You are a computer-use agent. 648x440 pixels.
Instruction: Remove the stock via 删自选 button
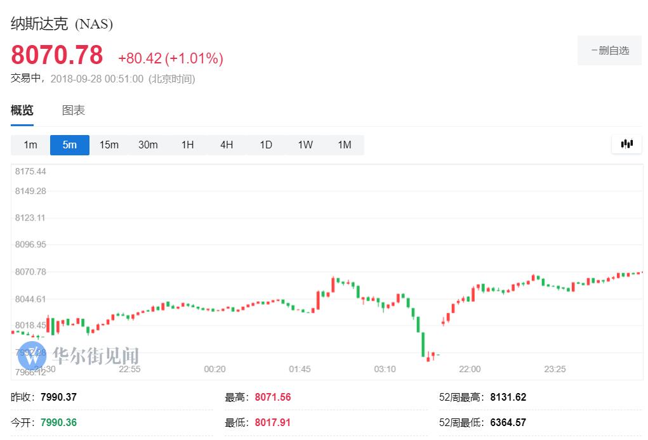click(x=609, y=50)
